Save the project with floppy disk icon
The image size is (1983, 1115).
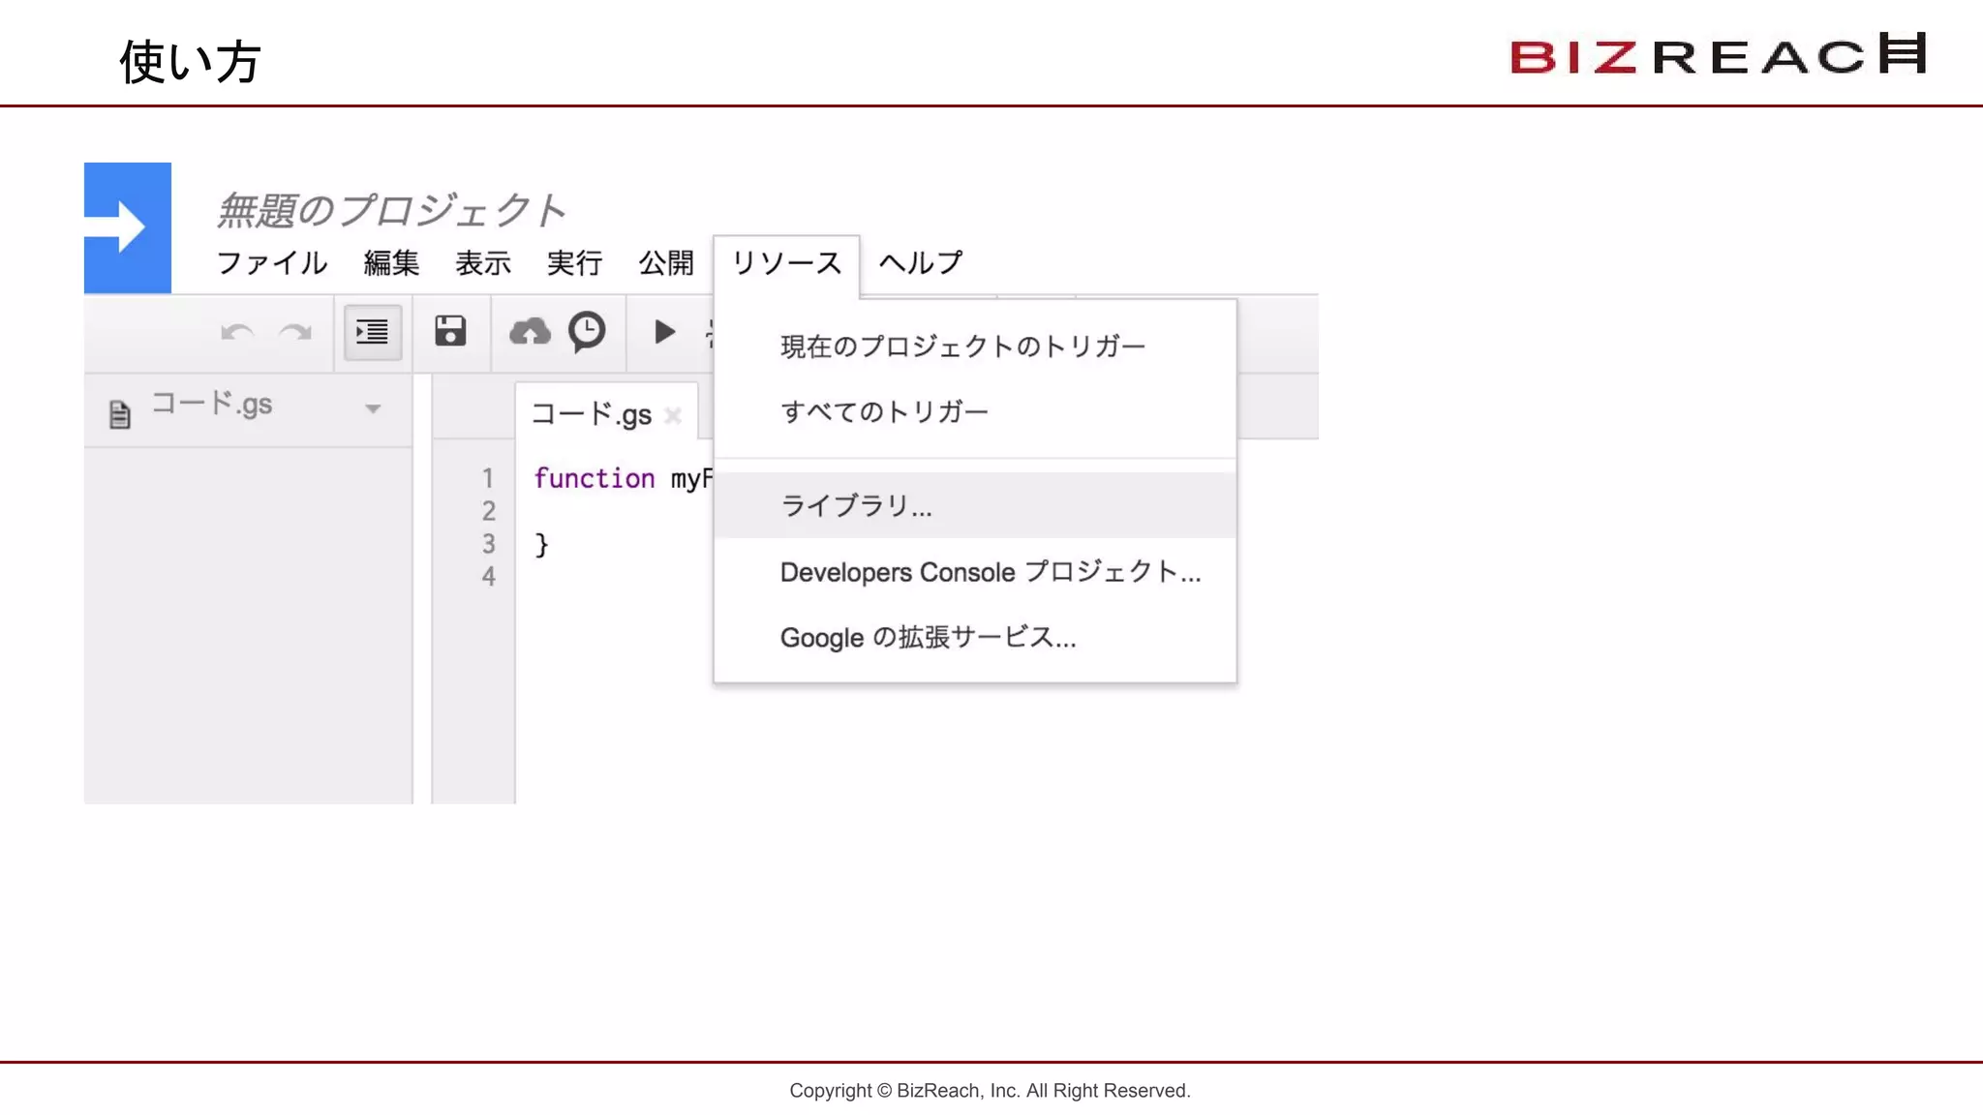pos(450,332)
